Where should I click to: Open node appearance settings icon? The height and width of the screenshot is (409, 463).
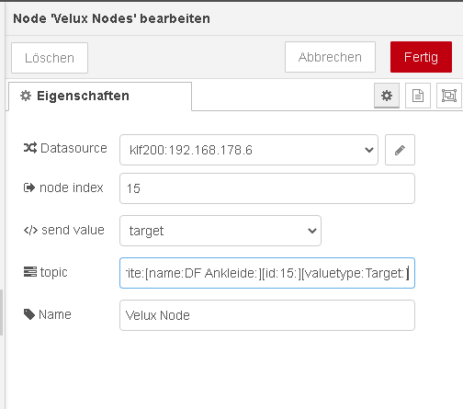449,96
